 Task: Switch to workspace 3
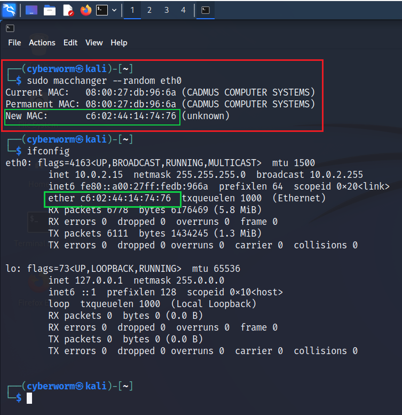[167, 10]
